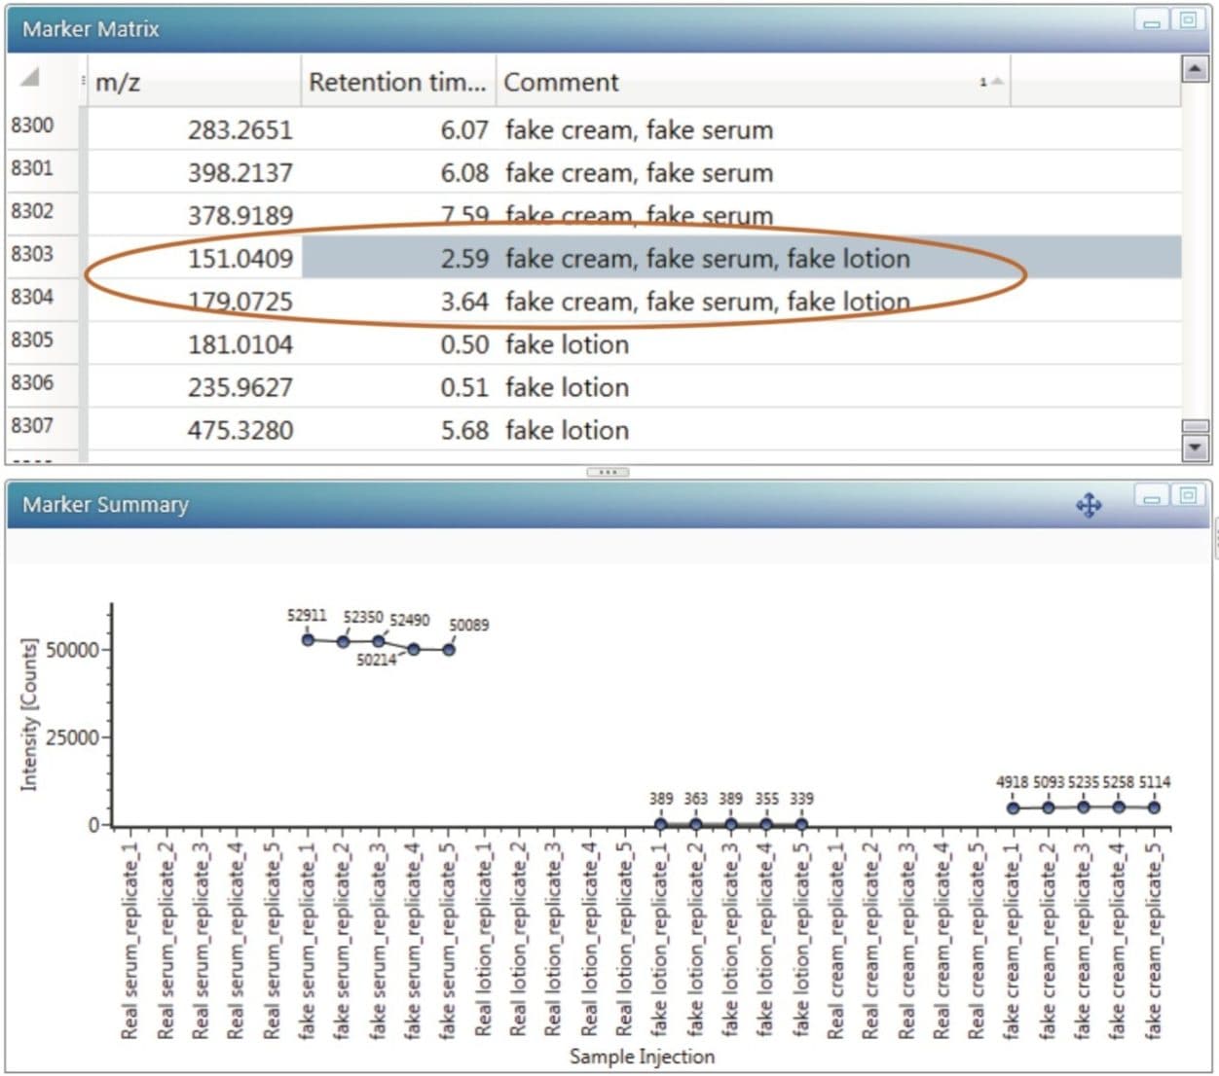Click the move icon in Marker Summary header
This screenshot has width=1219, height=1076.
[x=1089, y=505]
